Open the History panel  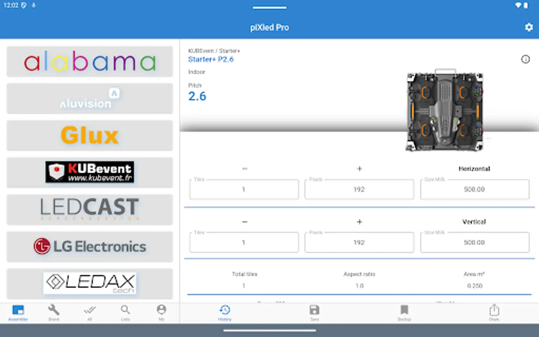pyautogui.click(x=225, y=313)
